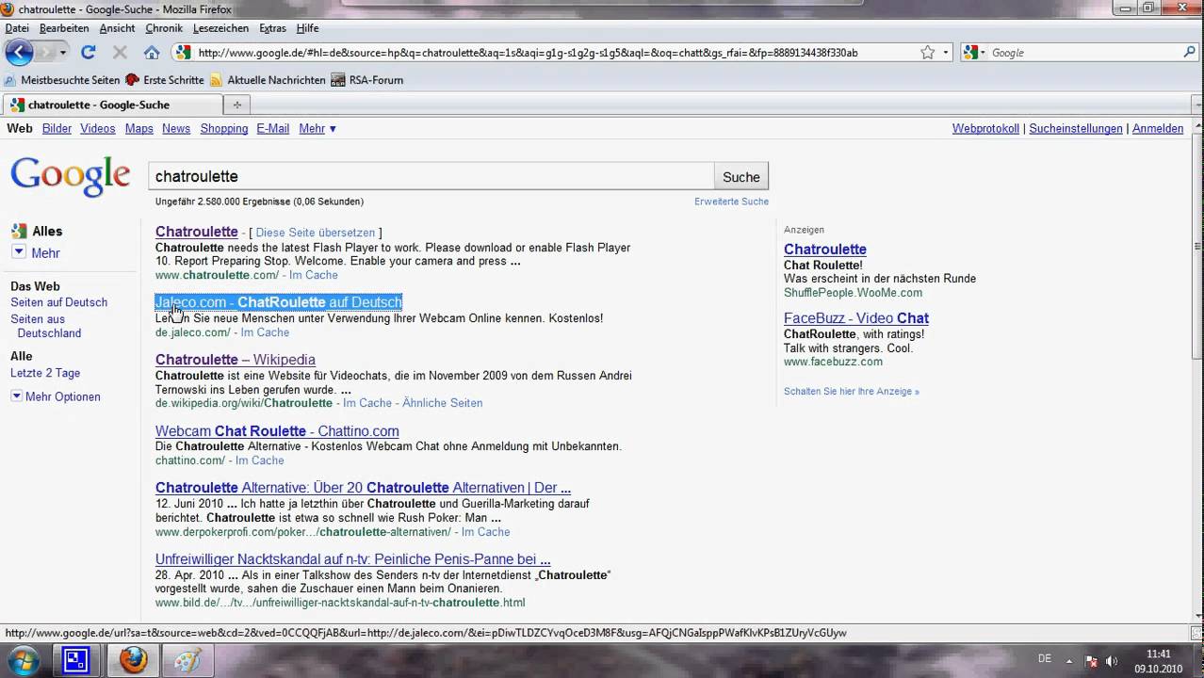This screenshot has width=1204, height=678.
Task: Click the Google site favicon in address bar
Action: [x=184, y=53]
